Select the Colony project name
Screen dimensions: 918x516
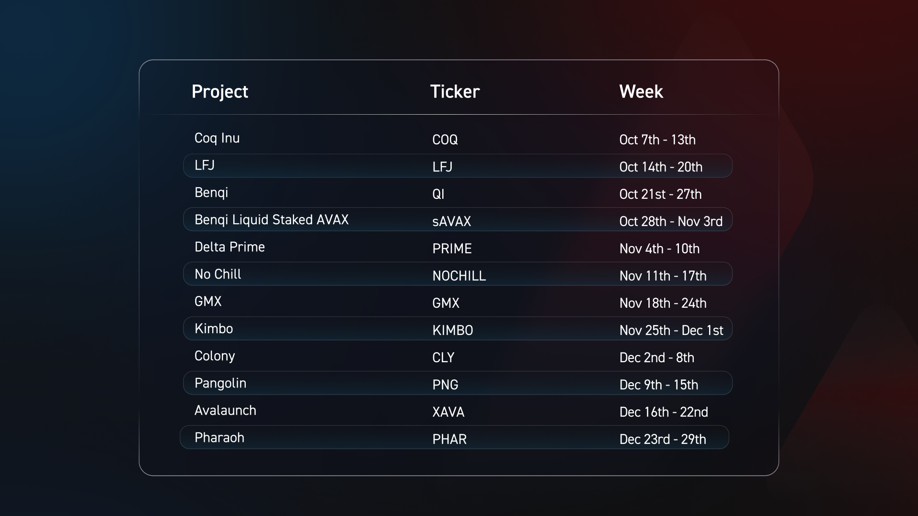point(215,356)
